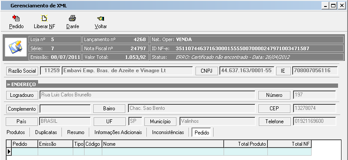
Task: Open Informações Adicionais tab
Action: (118, 132)
